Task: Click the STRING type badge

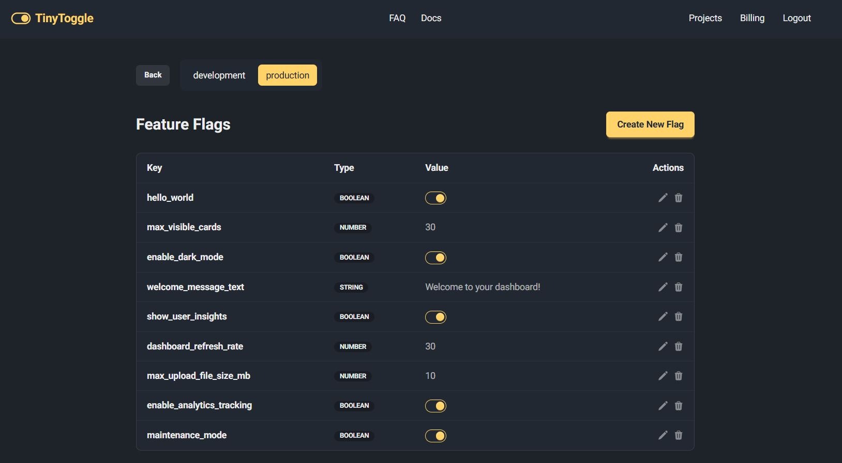Action: pyautogui.click(x=351, y=287)
